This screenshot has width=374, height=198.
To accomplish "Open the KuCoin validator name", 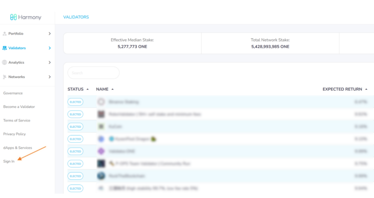I will 115,127.
